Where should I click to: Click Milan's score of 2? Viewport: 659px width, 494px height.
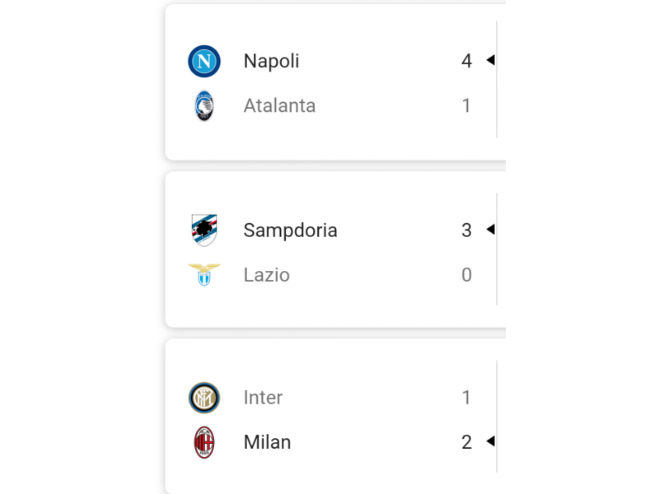(466, 442)
